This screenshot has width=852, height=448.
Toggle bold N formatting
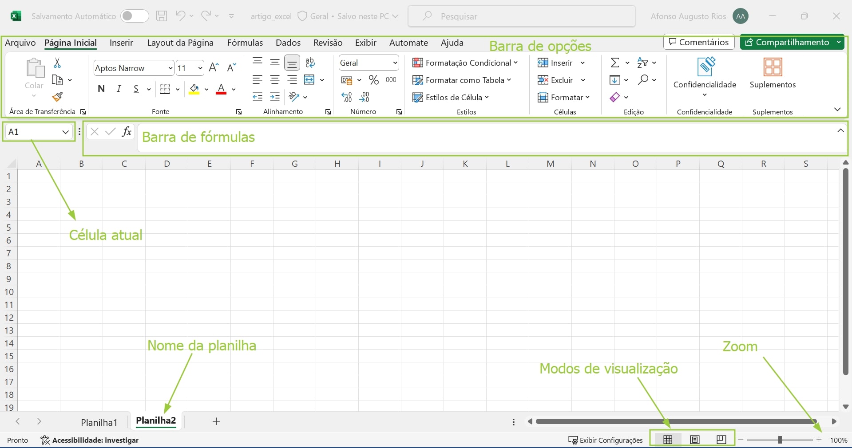(101, 89)
